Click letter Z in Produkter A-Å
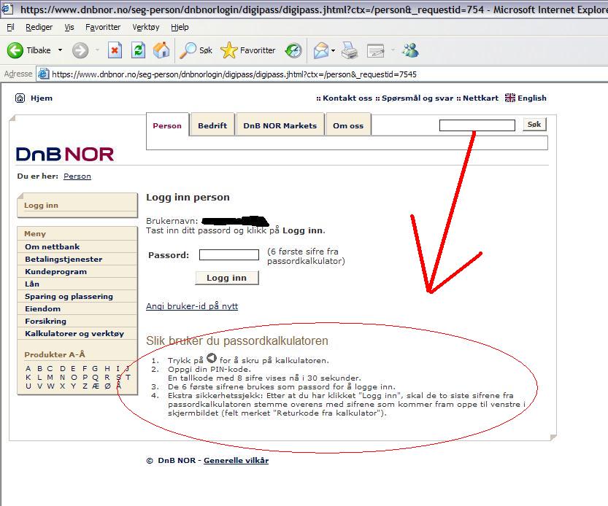Image resolution: width=608 pixels, height=506 pixels. 85,386
